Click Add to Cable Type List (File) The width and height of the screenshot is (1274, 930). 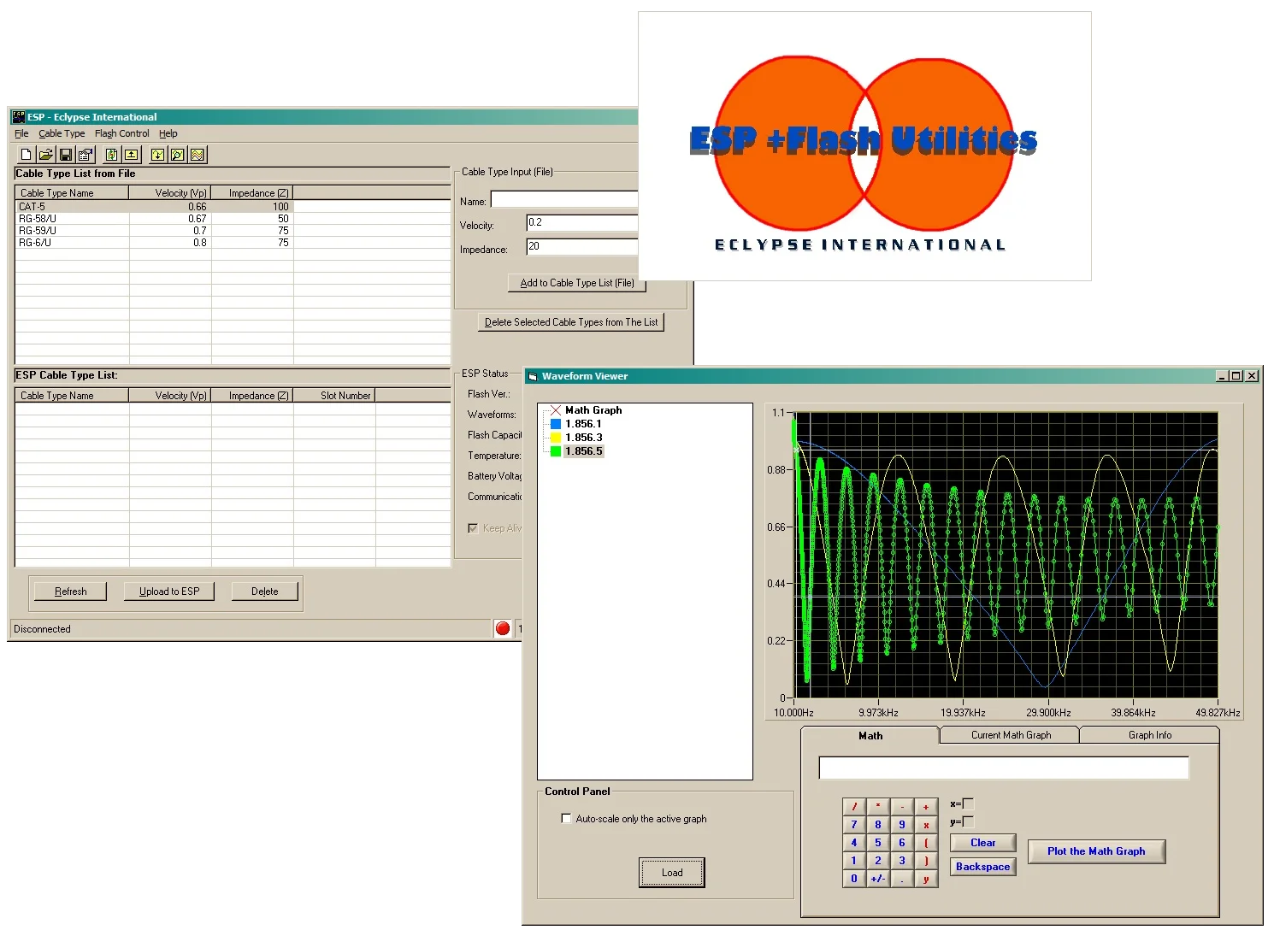point(577,283)
